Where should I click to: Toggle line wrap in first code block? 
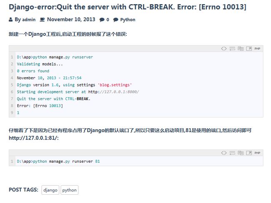click(232, 49)
